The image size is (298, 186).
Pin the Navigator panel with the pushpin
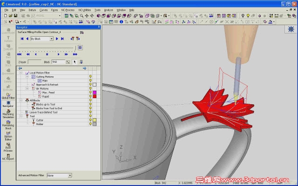tap(99, 27)
